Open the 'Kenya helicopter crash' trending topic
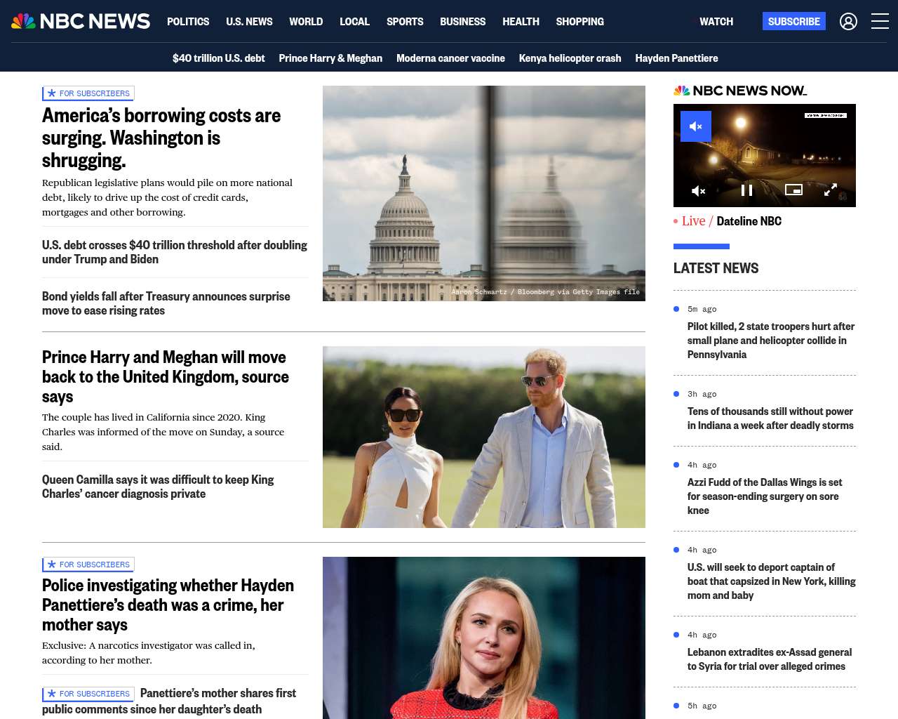The width and height of the screenshot is (898, 719). pos(570,58)
